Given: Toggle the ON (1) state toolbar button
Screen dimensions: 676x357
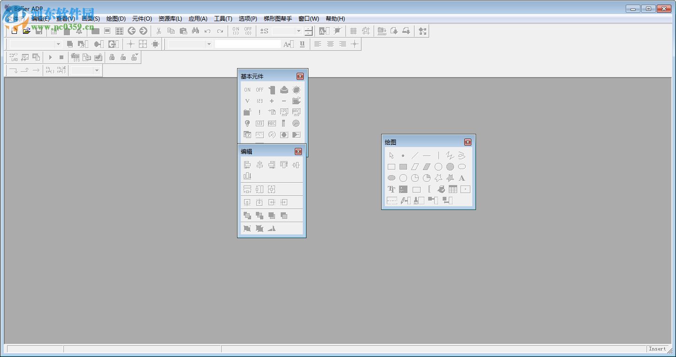Looking at the screenshot, I should coord(236,31).
